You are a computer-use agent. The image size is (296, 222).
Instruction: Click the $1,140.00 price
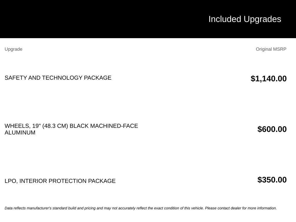click(269, 79)
